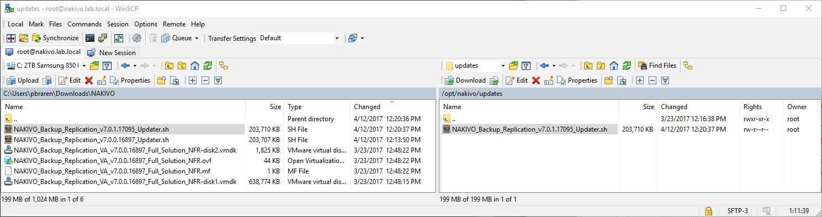Open the Transfer Settings Default combo box
This screenshot has height=217, width=822.
(x=299, y=38)
